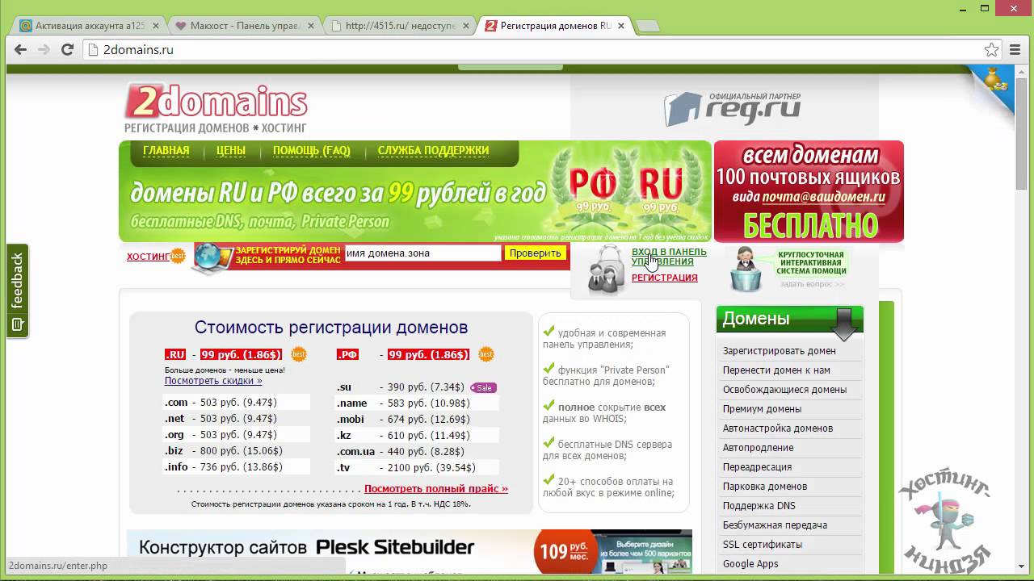Viewport: 1034px width, 581px height.
Task: Open Поддержка DNS sidebar item
Action: [x=759, y=506]
